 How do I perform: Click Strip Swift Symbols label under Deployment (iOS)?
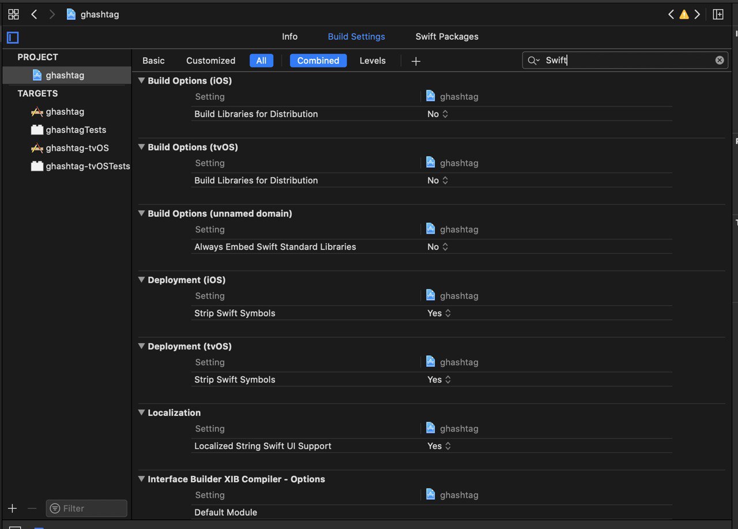tap(235, 313)
